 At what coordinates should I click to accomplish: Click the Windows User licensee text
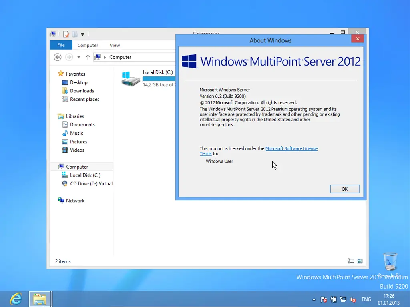[x=219, y=161]
